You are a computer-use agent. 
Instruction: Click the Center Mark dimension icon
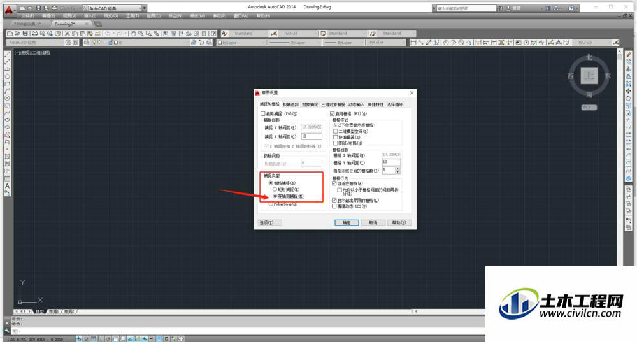tap(526, 42)
